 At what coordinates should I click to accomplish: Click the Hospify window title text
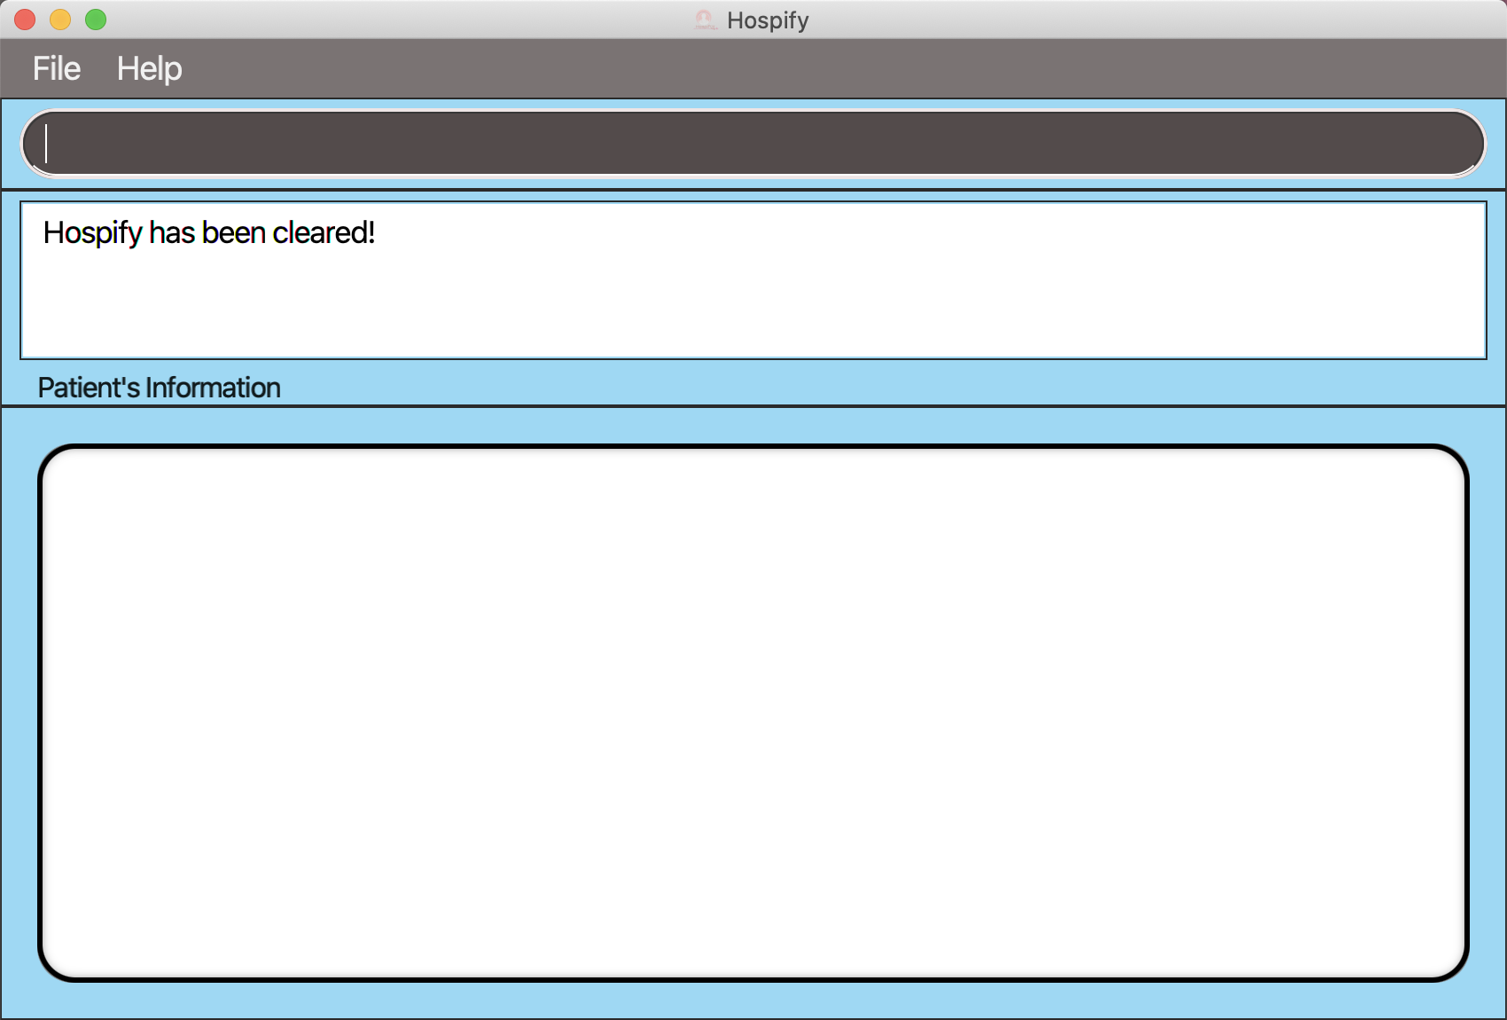768,20
